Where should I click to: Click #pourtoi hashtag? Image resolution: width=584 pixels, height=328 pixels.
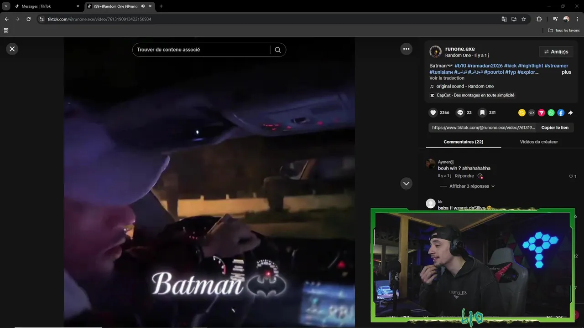(494, 72)
